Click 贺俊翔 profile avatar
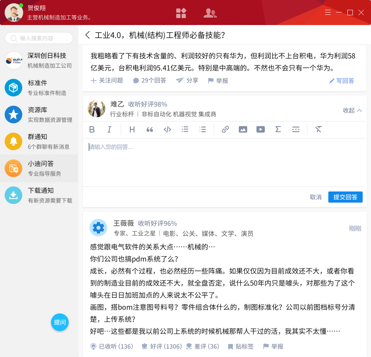Screen dimensions: 371x357 pyautogui.click(x=14, y=13)
